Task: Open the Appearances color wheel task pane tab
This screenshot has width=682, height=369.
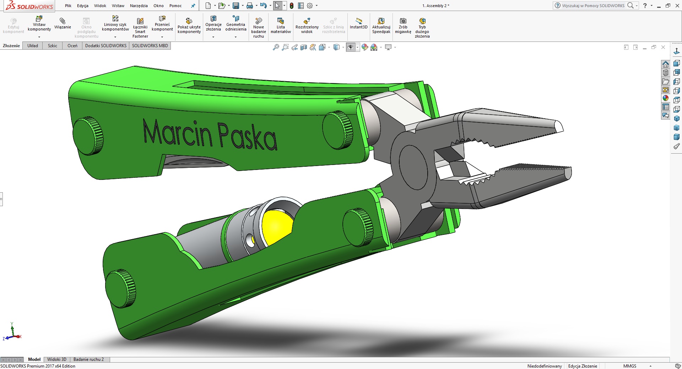Action: 666,98
